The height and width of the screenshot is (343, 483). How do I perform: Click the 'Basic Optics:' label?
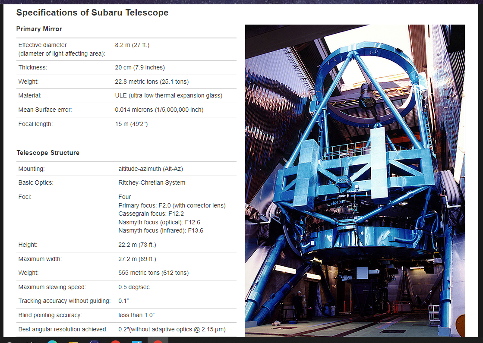[36, 183]
